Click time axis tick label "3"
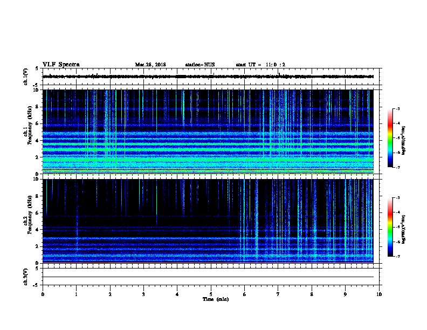 click(x=143, y=294)
